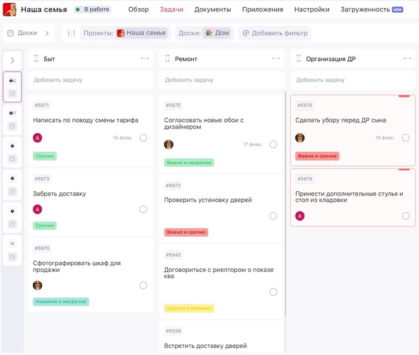Open the Ремонт column options menu
Image resolution: width=419 pixels, height=355 pixels.
click(x=276, y=59)
